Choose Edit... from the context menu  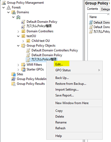pyautogui.click(x=75, y=64)
